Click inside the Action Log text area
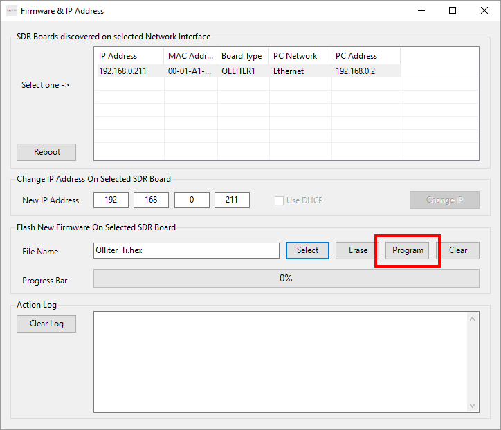Viewport: 501px width, 430px height. click(280, 362)
